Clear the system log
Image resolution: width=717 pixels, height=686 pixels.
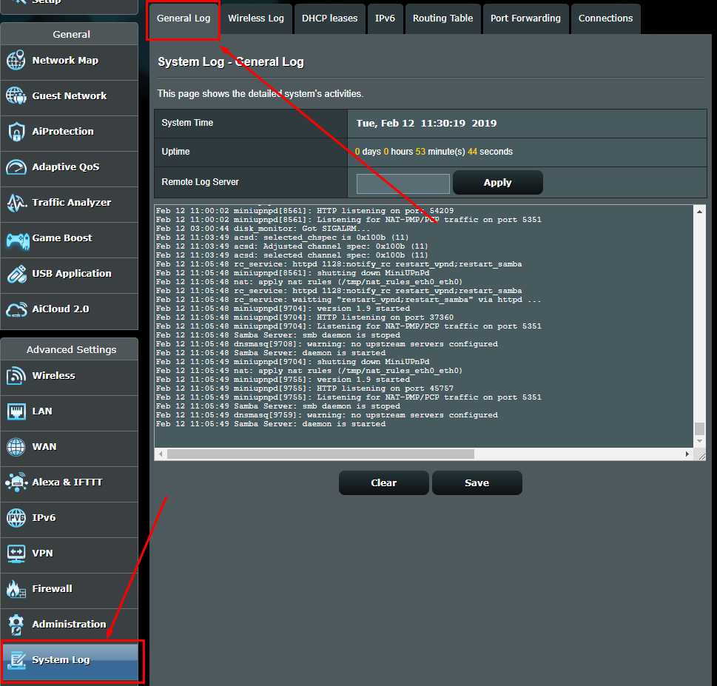[x=383, y=482]
